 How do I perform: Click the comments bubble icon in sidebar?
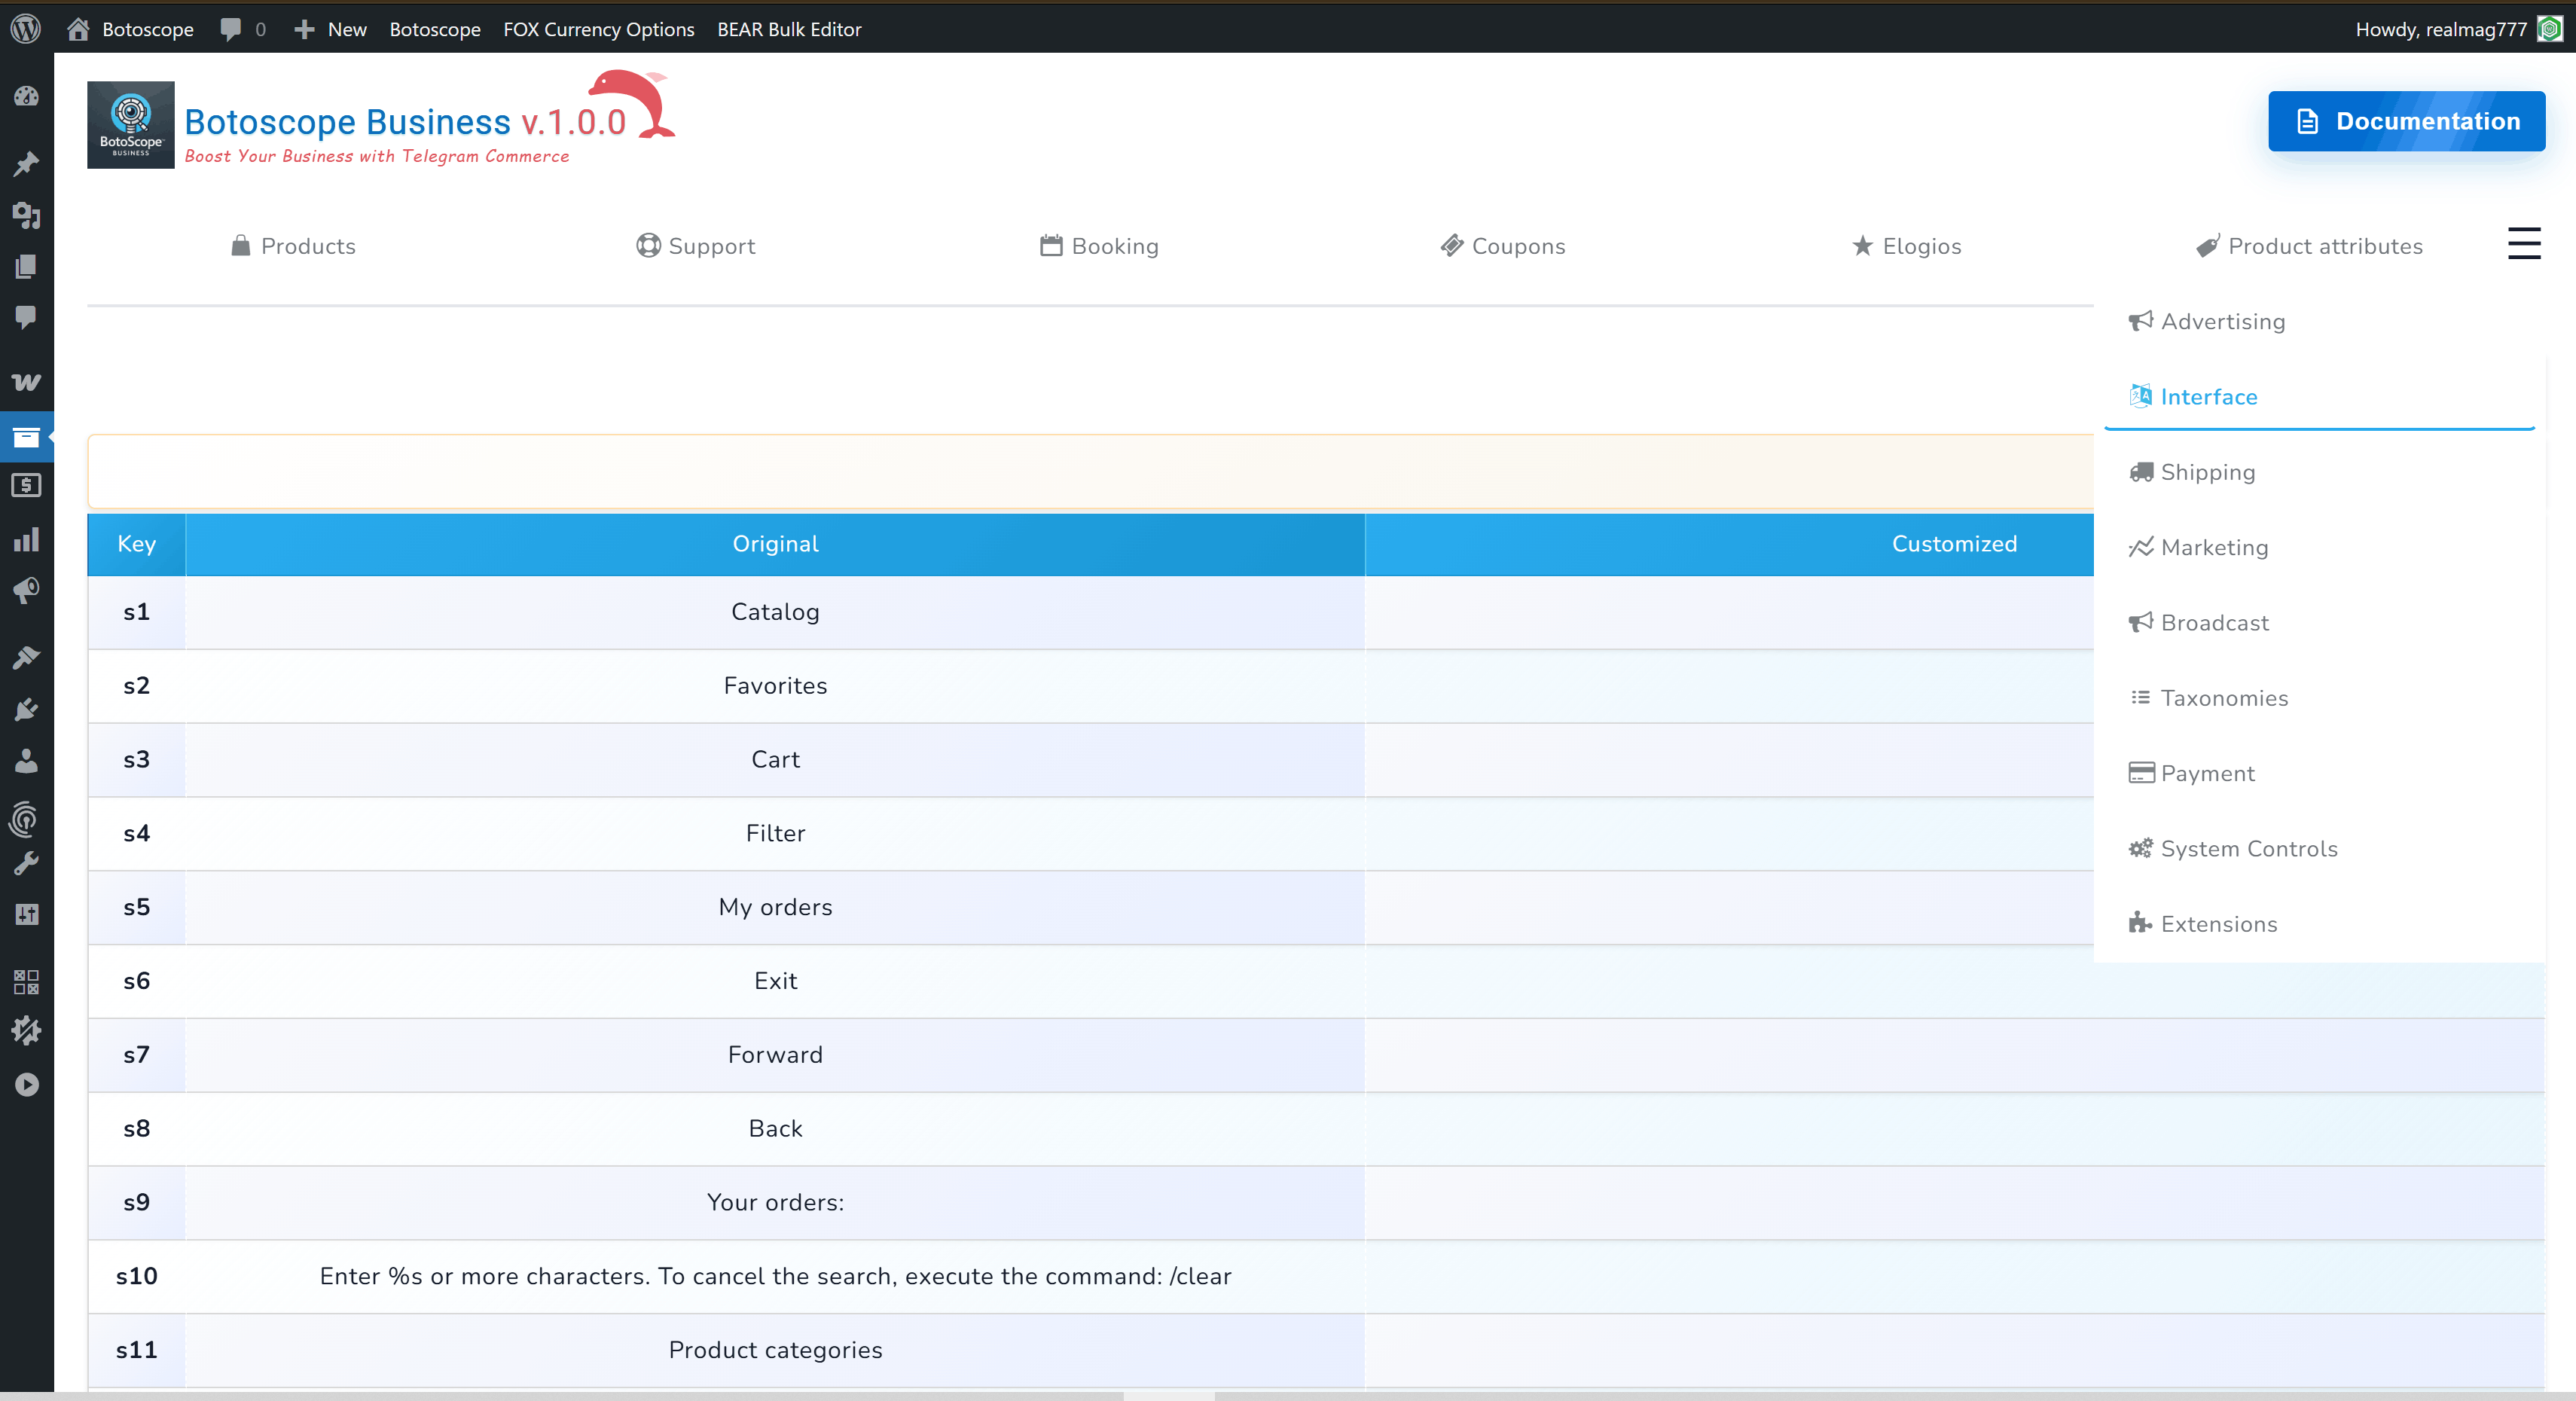pos(27,317)
